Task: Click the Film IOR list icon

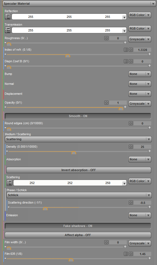Action: [126, 254]
